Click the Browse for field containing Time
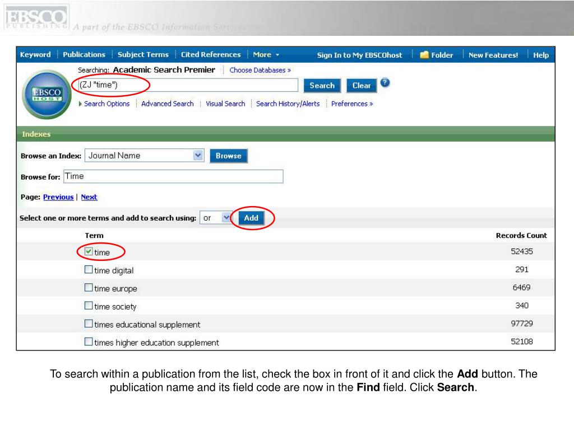Viewport: 574px width, 430px height. pos(173,176)
